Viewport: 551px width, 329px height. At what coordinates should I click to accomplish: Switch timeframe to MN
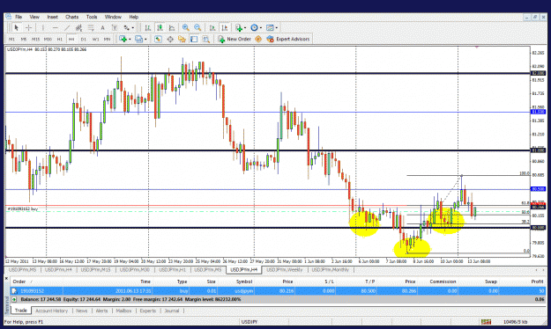click(107, 40)
